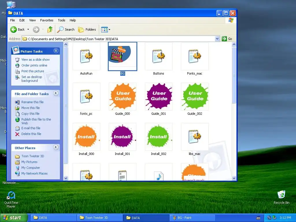Switch to first DATA taskbar button
This screenshot has height=222, width=296.
click(53, 218)
